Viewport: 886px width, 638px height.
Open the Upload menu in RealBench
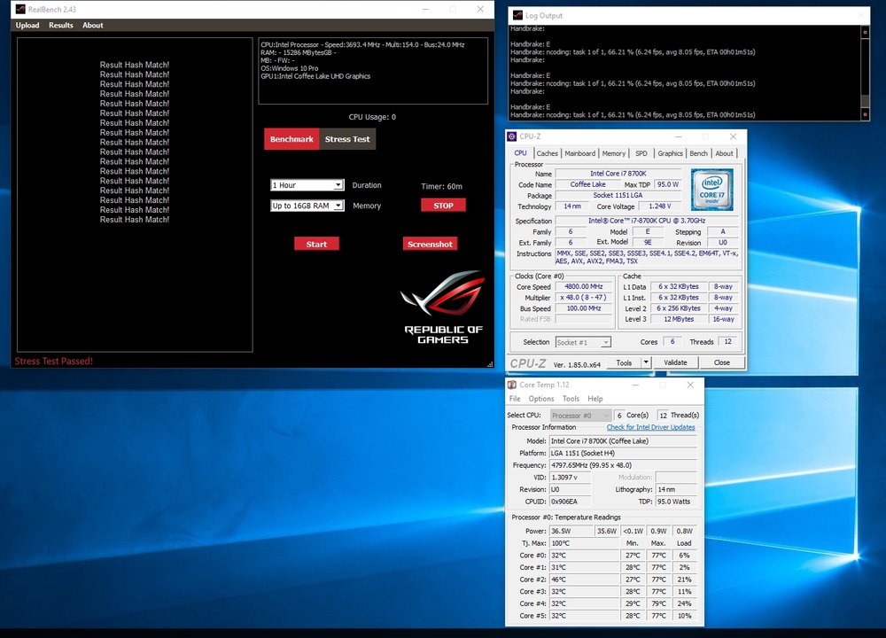coord(27,26)
